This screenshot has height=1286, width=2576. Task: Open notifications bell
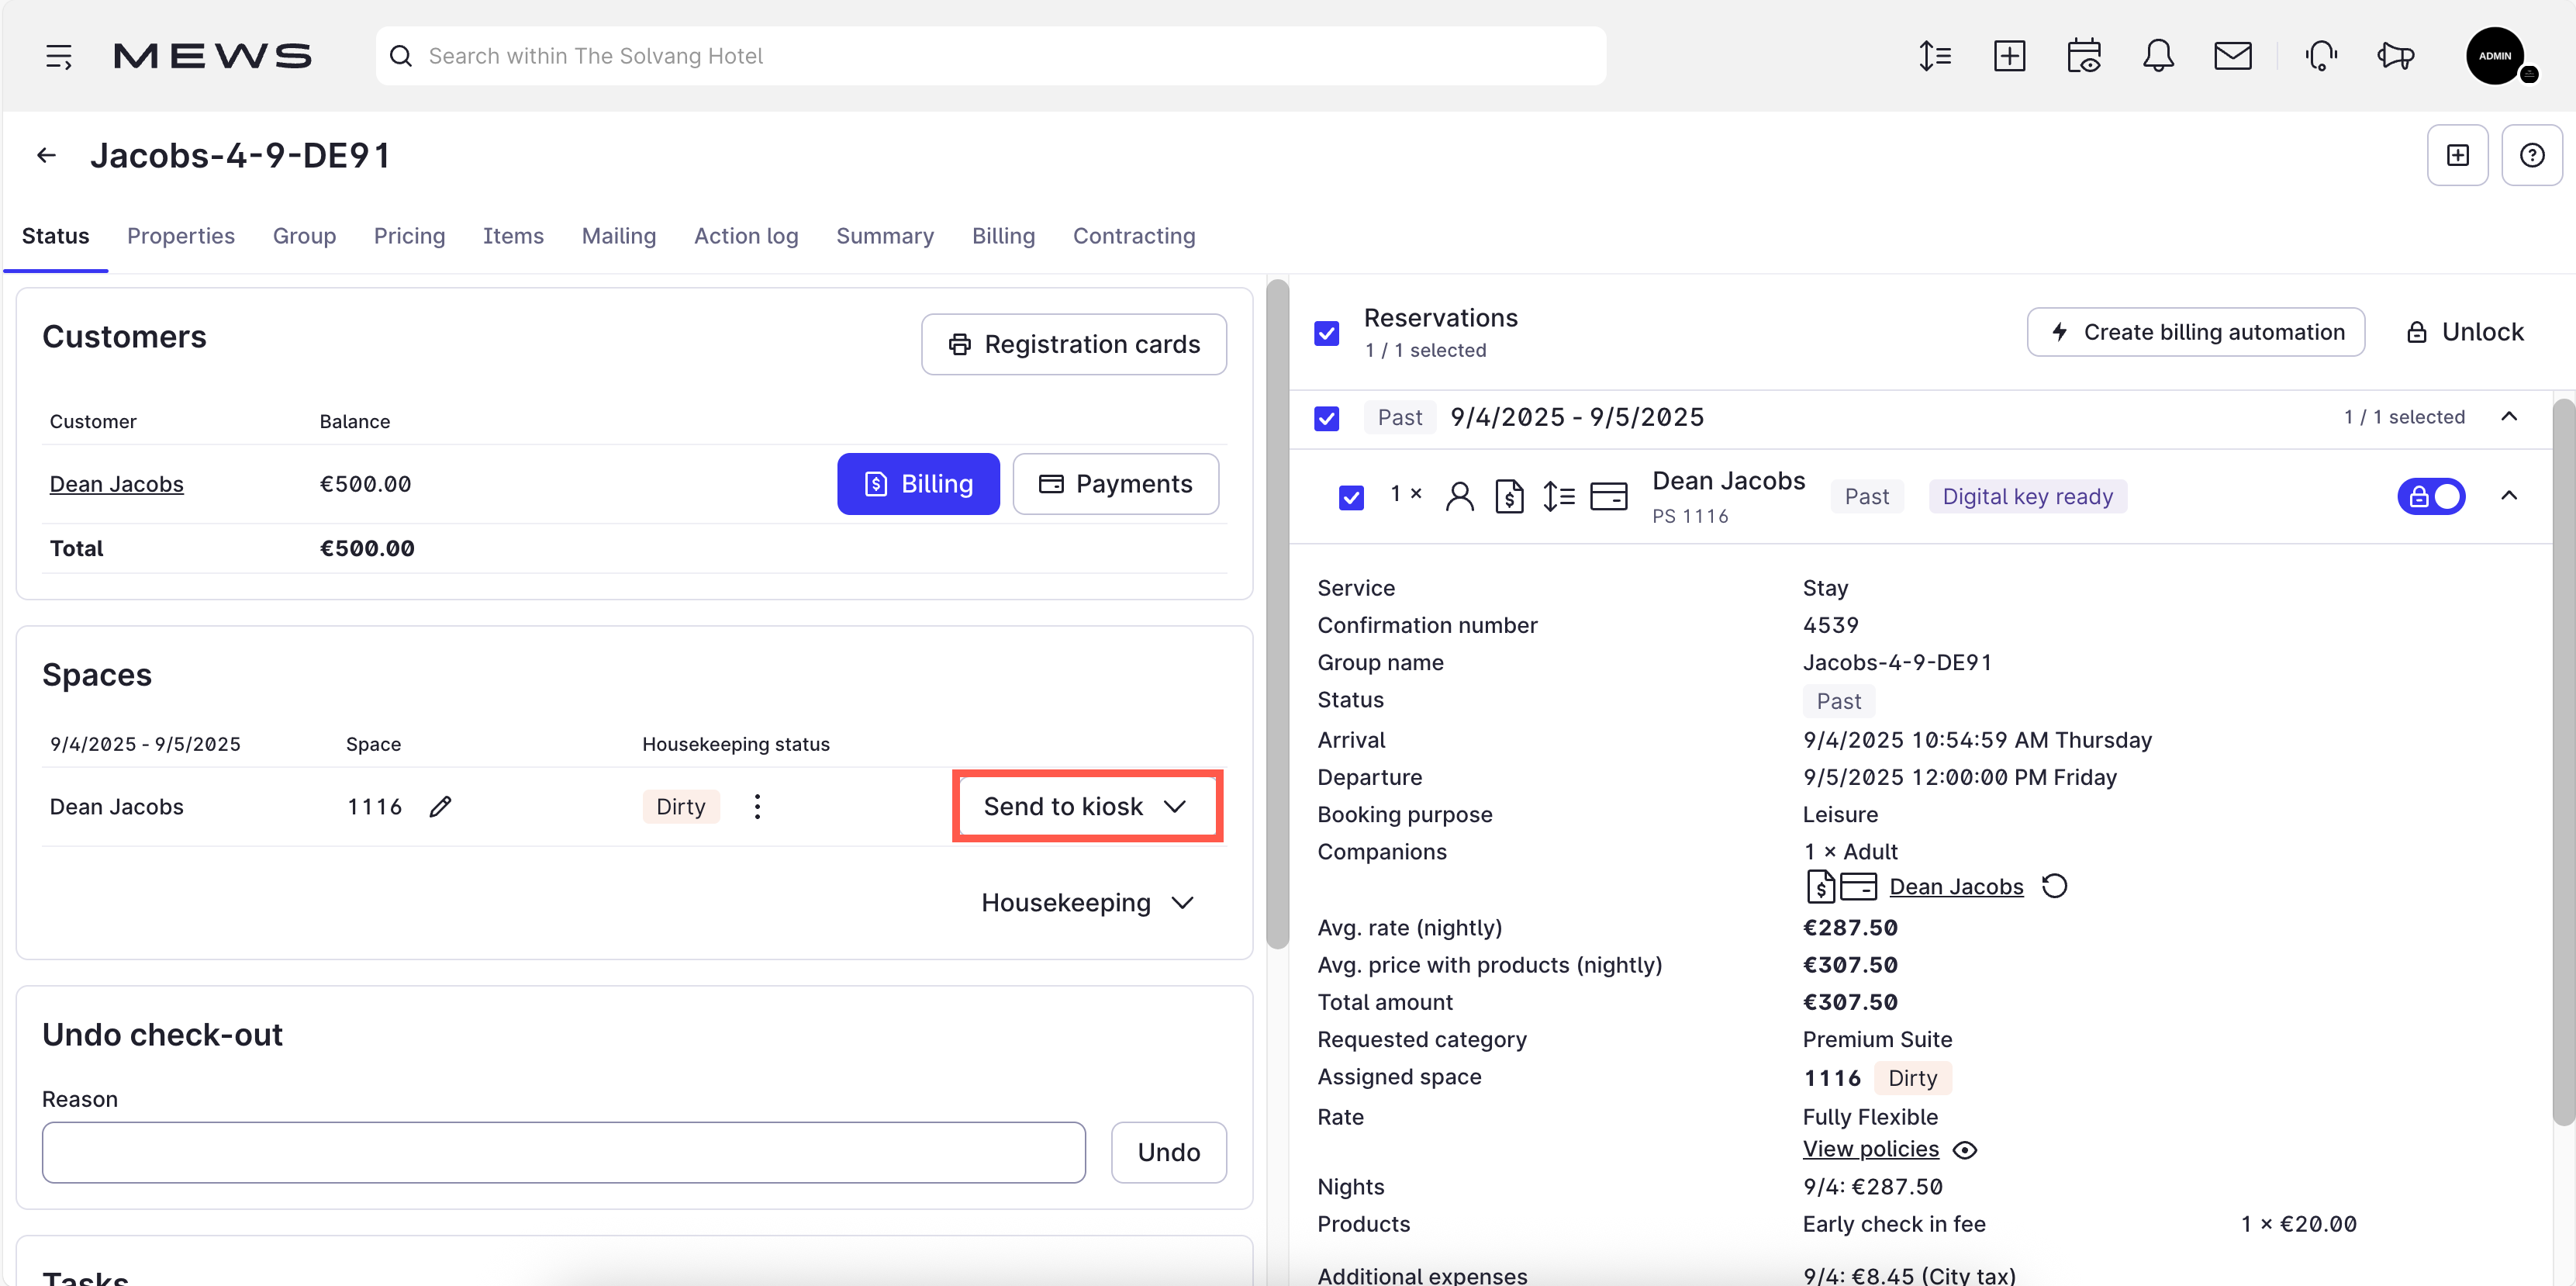coord(2158,56)
